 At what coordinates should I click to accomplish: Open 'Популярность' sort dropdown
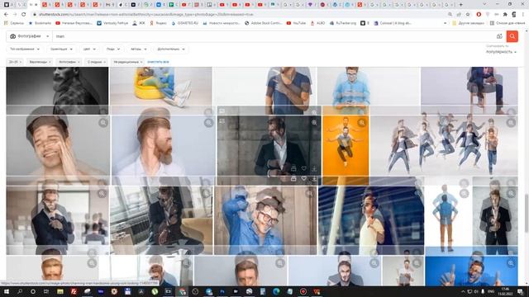coord(501,52)
